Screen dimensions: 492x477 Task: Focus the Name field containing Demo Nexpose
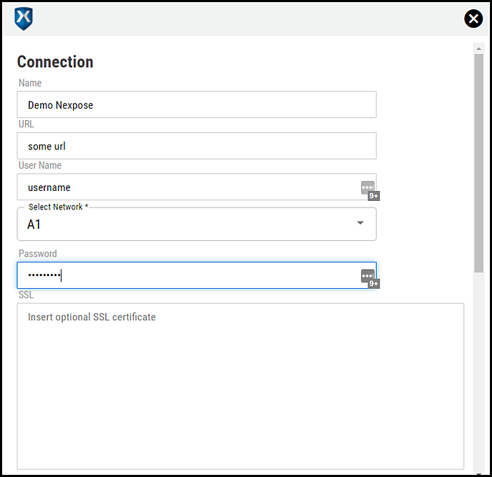pyautogui.click(x=197, y=104)
